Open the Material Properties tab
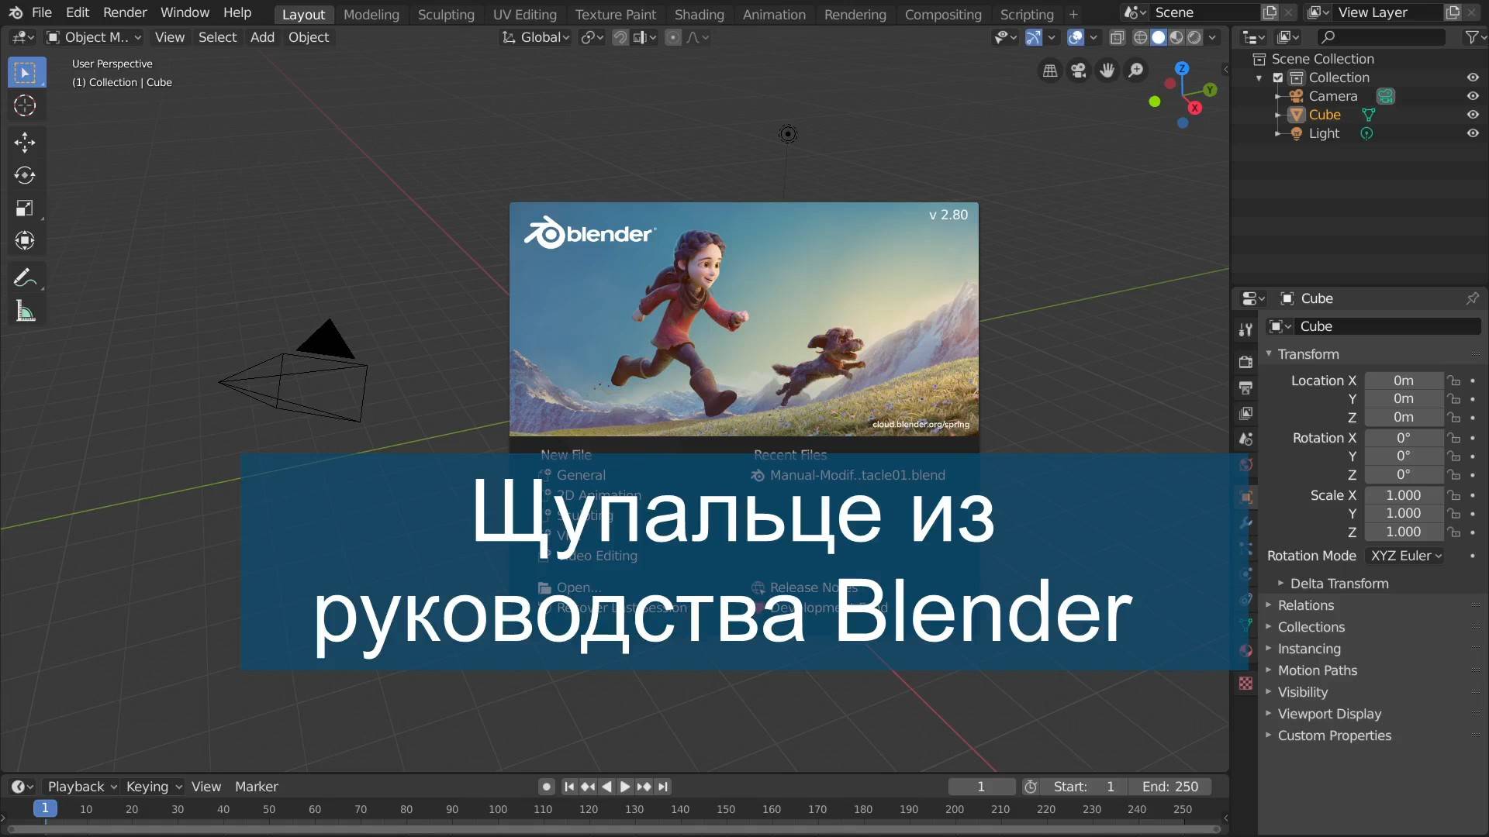Image resolution: width=1489 pixels, height=837 pixels. (1245, 651)
